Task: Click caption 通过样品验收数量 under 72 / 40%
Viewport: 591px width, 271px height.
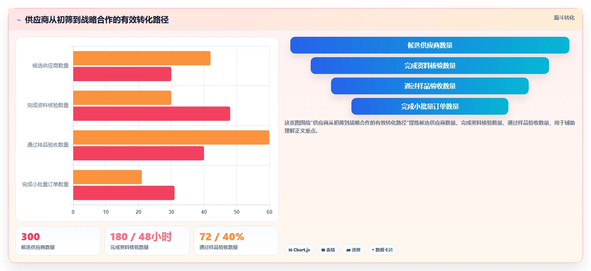Action: pyautogui.click(x=218, y=247)
